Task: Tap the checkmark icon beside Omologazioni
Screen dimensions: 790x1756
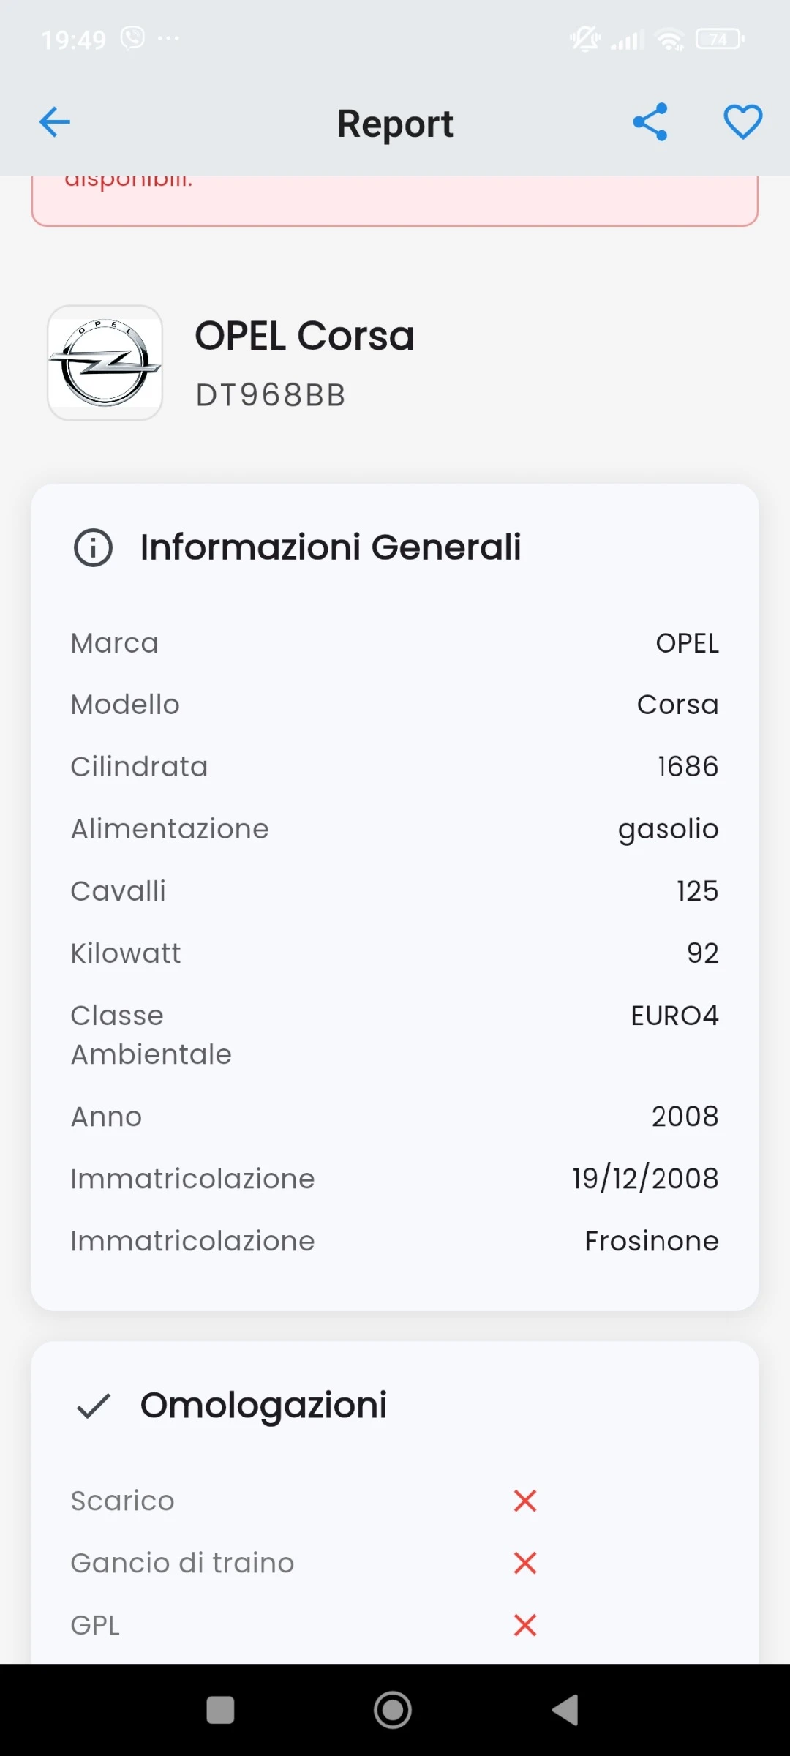Action: 94,1406
